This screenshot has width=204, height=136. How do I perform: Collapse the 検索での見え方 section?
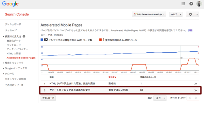[x=3, y=37]
